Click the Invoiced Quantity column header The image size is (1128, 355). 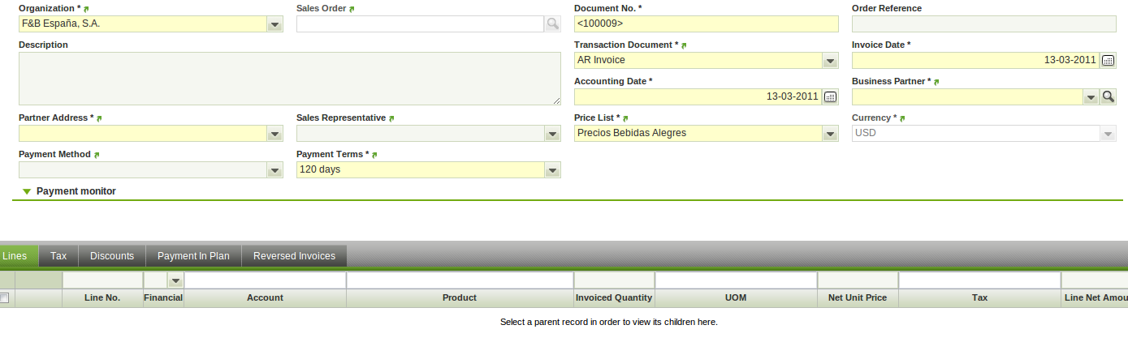click(614, 298)
